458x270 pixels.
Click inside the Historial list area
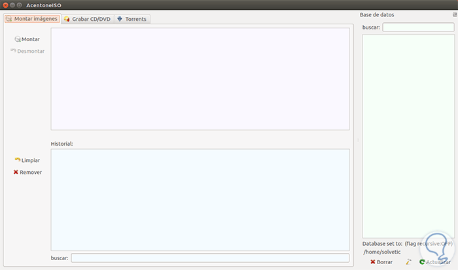pos(200,200)
